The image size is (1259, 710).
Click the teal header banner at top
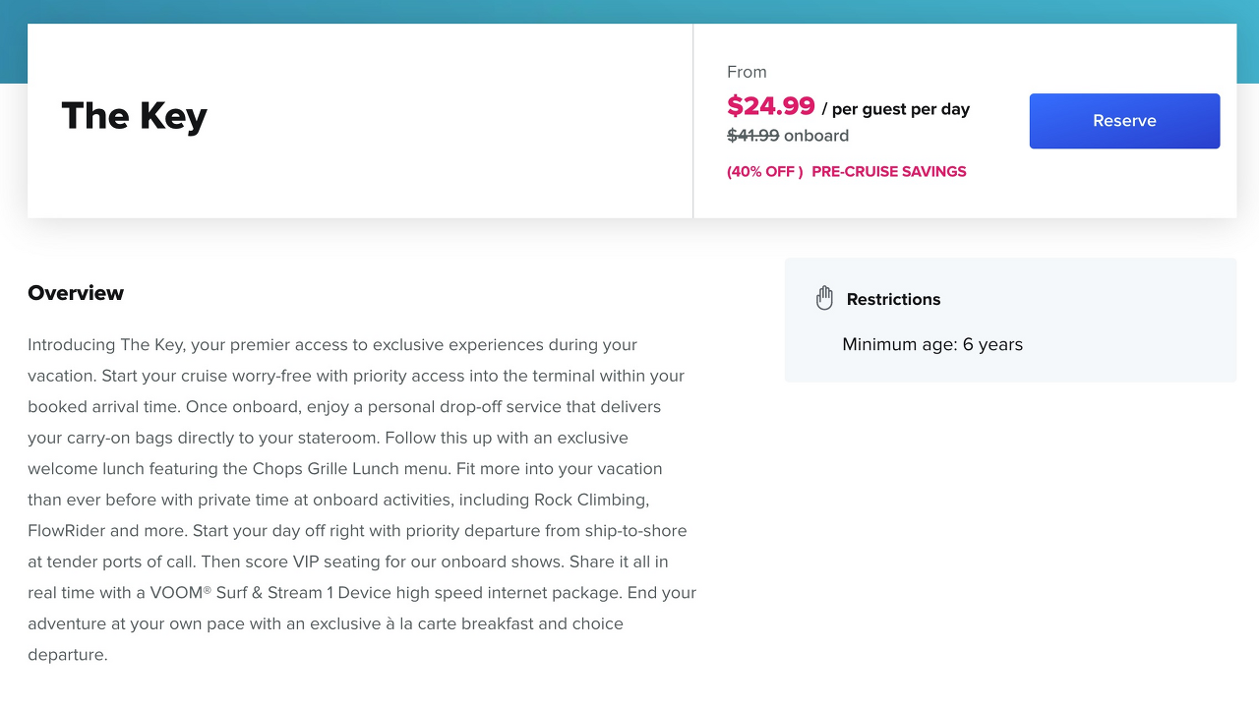[629, 11]
